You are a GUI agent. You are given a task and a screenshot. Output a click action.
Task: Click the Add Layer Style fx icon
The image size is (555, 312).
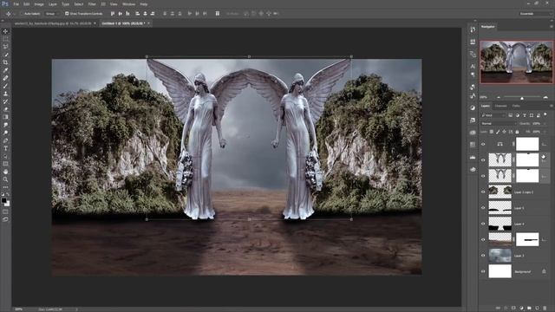506,309
